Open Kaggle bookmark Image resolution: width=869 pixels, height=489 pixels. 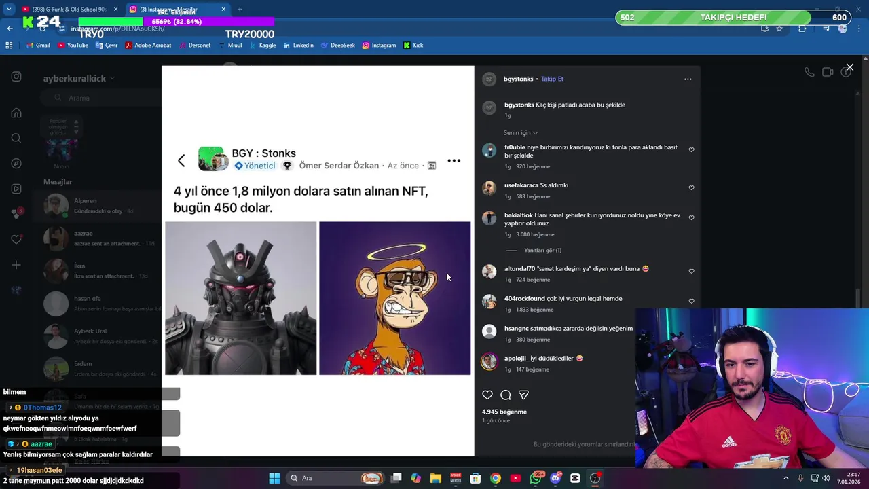[x=262, y=46]
